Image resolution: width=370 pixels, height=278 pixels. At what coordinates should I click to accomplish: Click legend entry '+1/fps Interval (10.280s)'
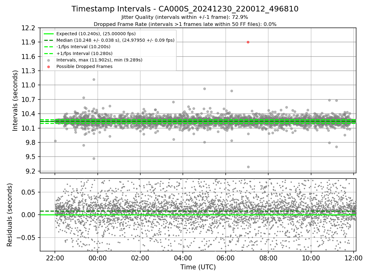click(x=84, y=53)
